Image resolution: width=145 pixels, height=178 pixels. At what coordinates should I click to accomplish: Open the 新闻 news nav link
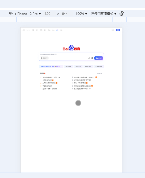pos(23,30)
